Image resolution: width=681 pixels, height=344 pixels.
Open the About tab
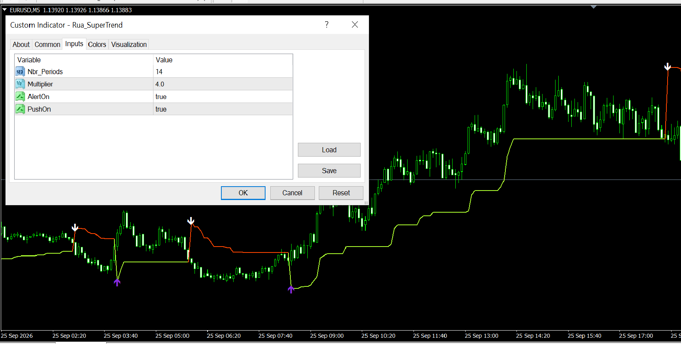21,45
